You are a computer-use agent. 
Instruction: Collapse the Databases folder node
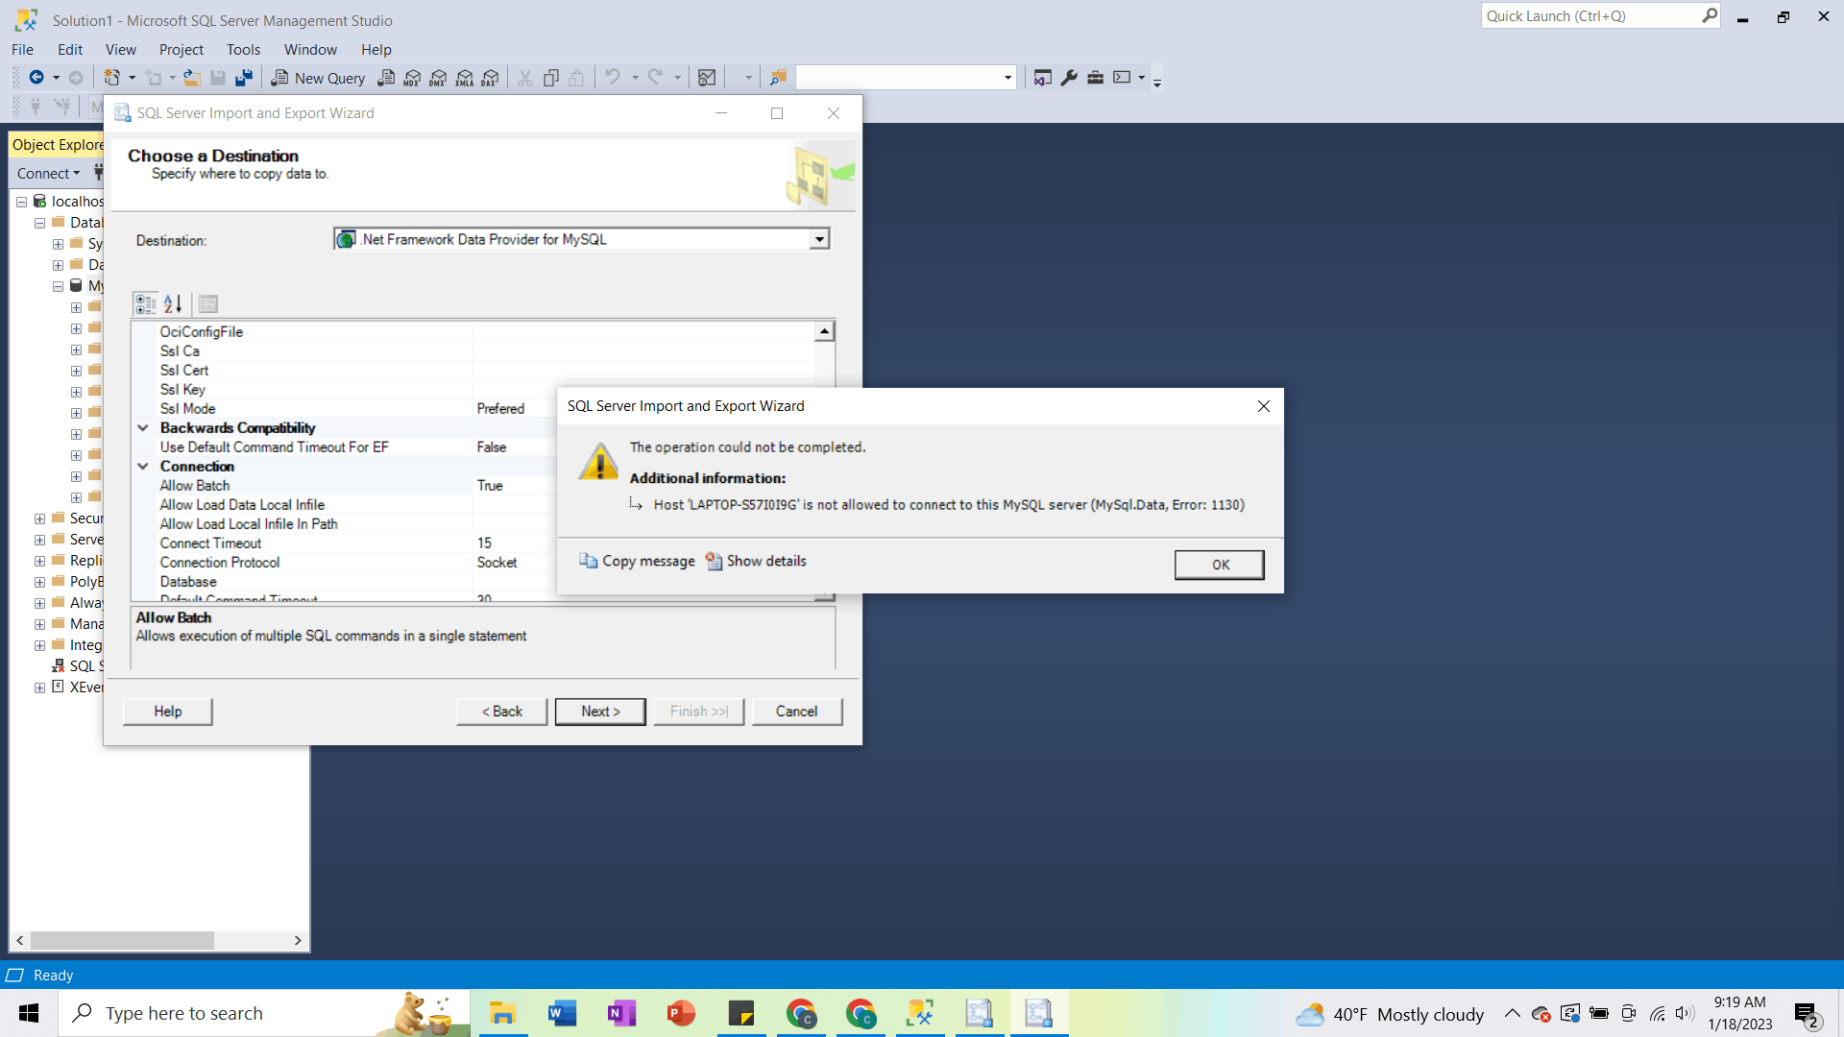[39, 223]
